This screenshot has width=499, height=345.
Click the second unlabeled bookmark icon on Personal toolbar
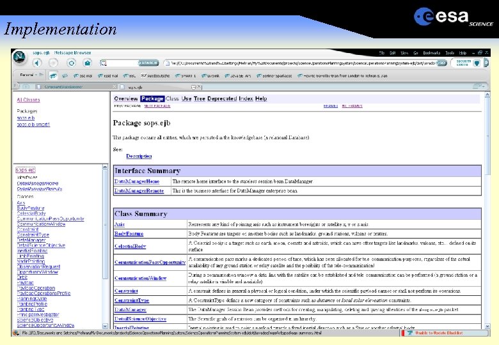pyautogui.click(x=65, y=75)
